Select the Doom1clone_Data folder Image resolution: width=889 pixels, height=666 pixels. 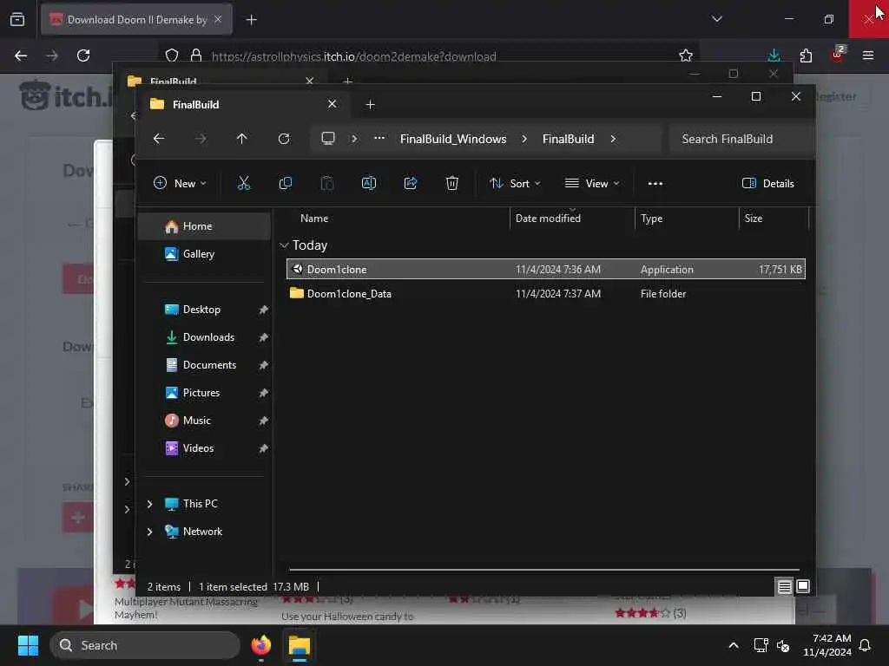(545, 293)
